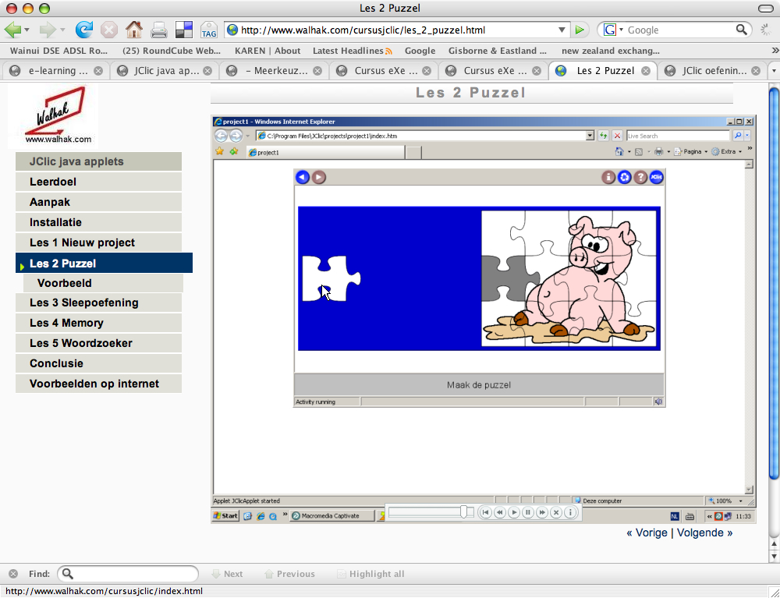This screenshot has height=598, width=780.
Task: Open the back button history dropdown
Action: click(27, 30)
